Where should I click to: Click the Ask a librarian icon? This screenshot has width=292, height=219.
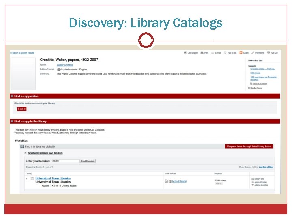click(253, 182)
